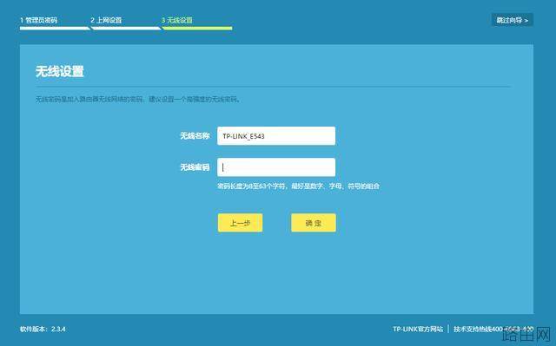Click the 无线密码 field label
The height and width of the screenshot is (346, 556).
tap(195, 167)
